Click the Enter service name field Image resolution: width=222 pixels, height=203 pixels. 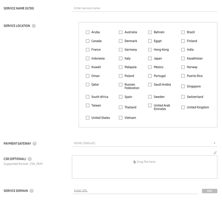(145, 8)
